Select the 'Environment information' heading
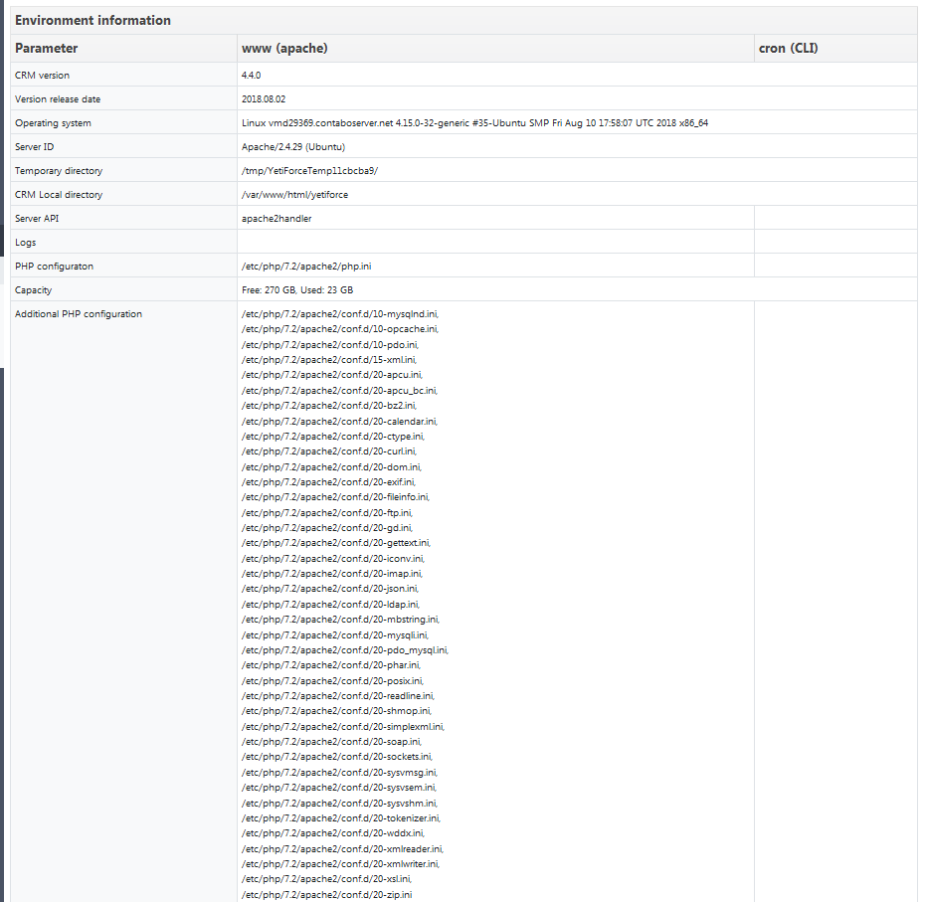This screenshot has width=925, height=902. tap(92, 20)
